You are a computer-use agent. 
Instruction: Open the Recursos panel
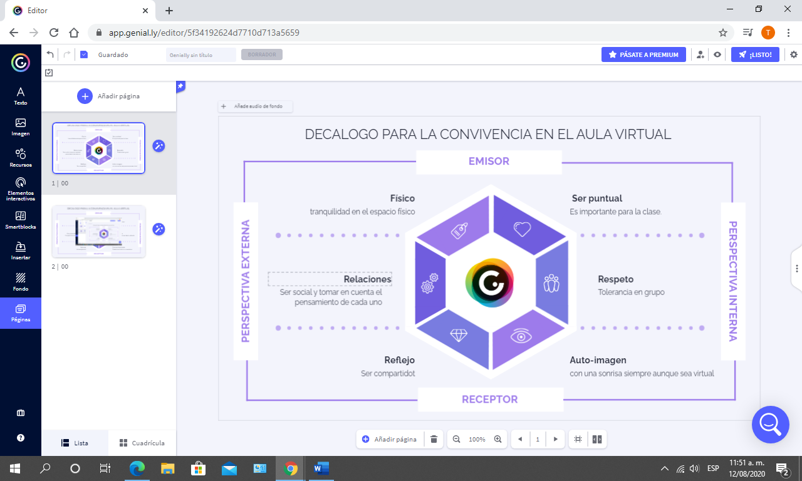(x=21, y=156)
